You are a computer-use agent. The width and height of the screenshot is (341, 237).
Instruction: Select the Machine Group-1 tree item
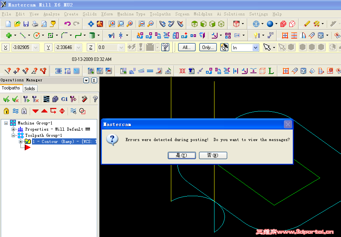(35, 123)
